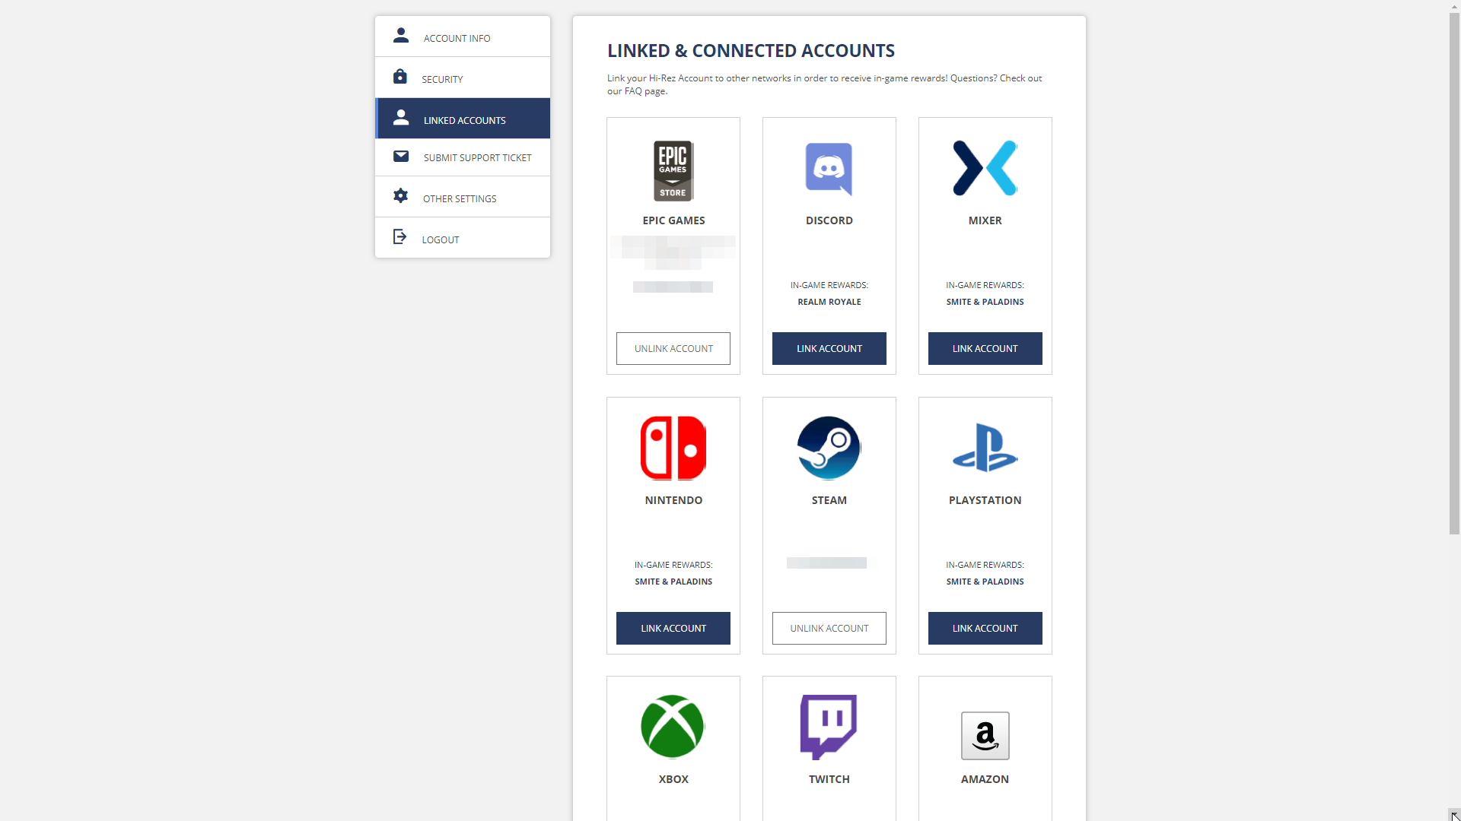Click the Submit Support Ticket envelope icon

point(401,157)
